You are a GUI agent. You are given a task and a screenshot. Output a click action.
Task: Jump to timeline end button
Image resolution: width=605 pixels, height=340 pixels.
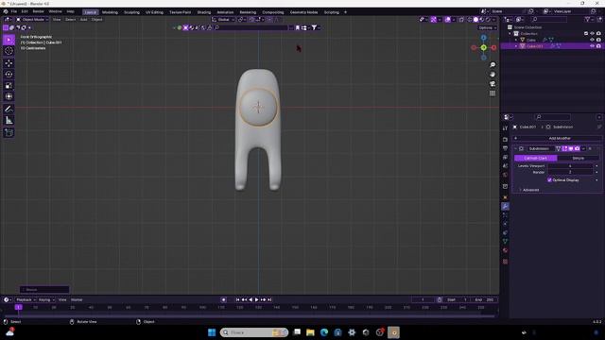269,299
